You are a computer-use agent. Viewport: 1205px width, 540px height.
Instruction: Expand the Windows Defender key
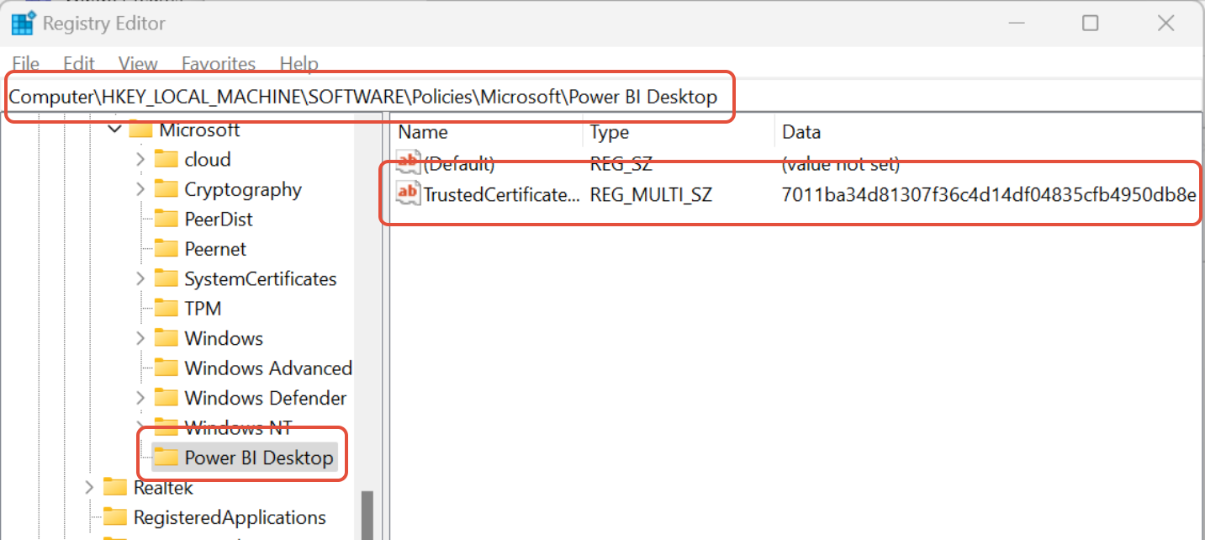coord(140,399)
